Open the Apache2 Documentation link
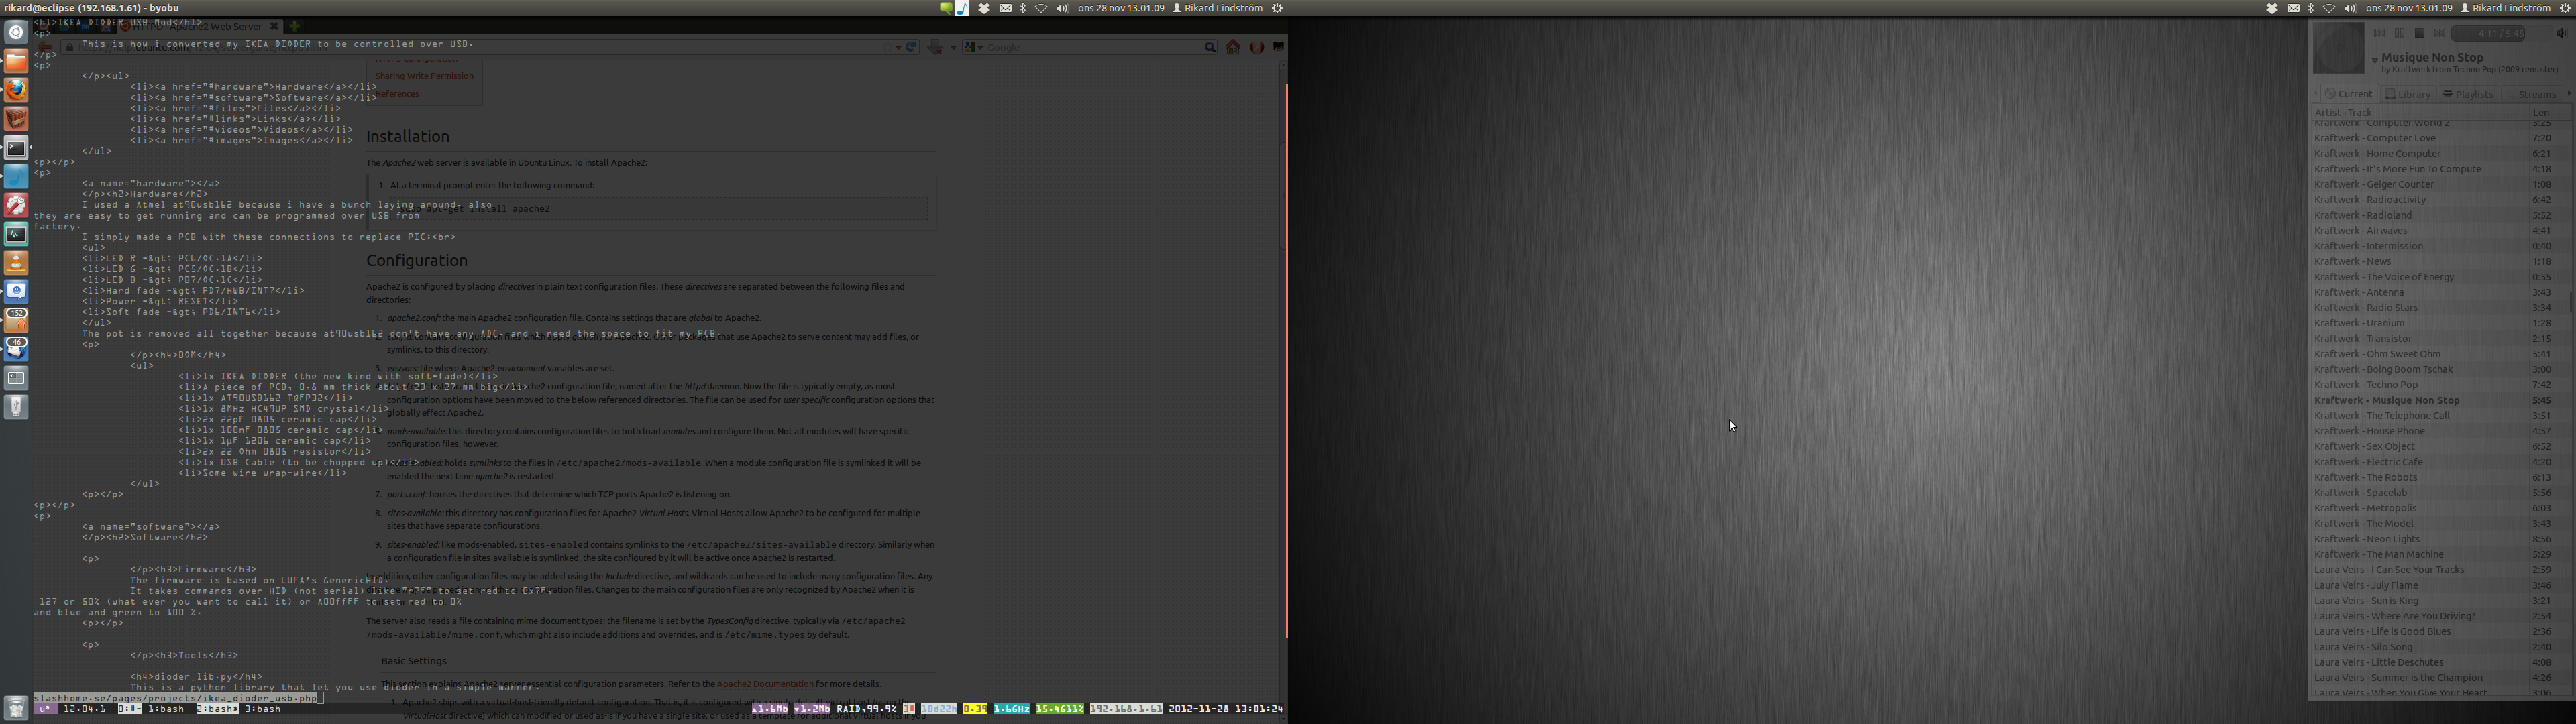The width and height of the screenshot is (2576, 724). [765, 684]
